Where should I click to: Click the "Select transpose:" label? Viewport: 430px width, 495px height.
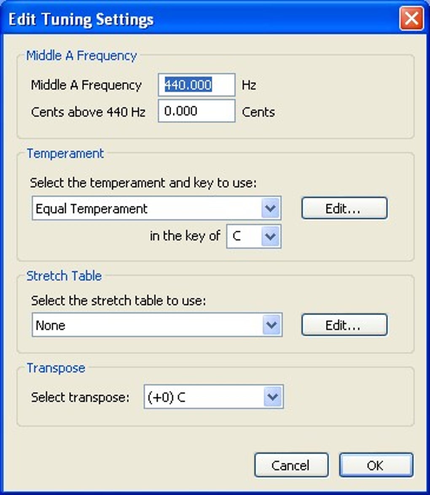pos(80,397)
